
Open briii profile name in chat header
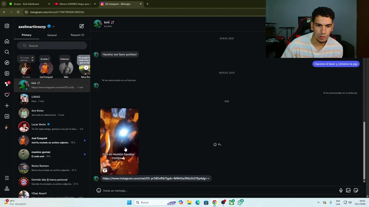107,22
